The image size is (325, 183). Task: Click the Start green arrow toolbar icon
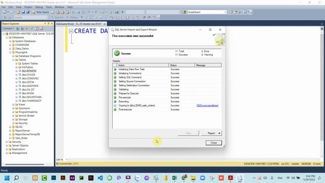(x=122, y=12)
